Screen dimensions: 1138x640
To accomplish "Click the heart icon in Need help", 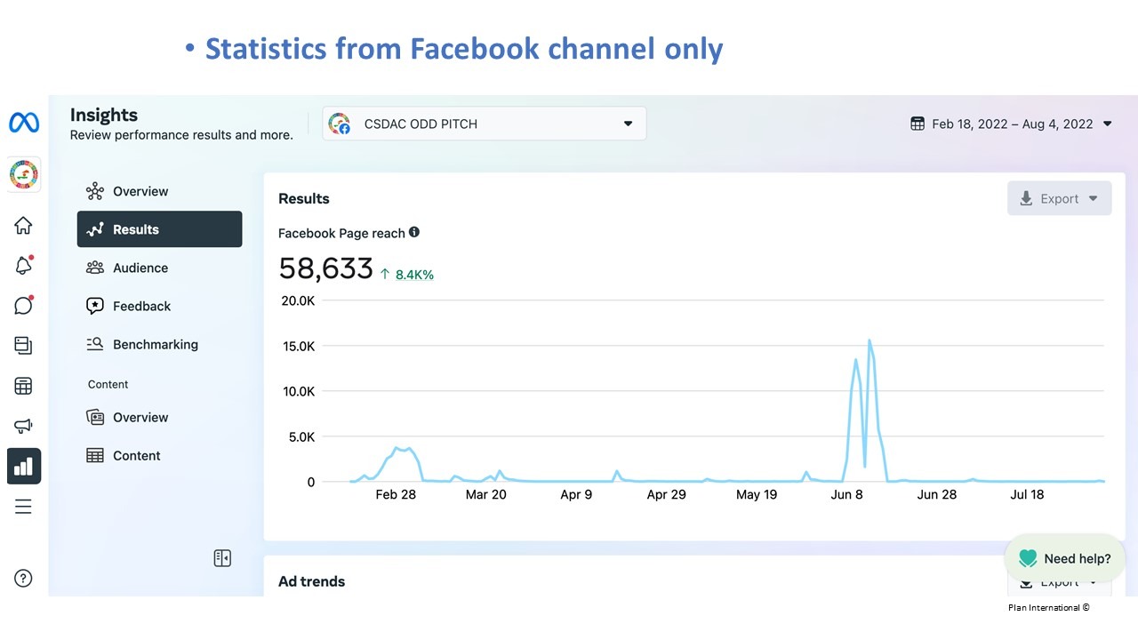I will (x=1028, y=558).
